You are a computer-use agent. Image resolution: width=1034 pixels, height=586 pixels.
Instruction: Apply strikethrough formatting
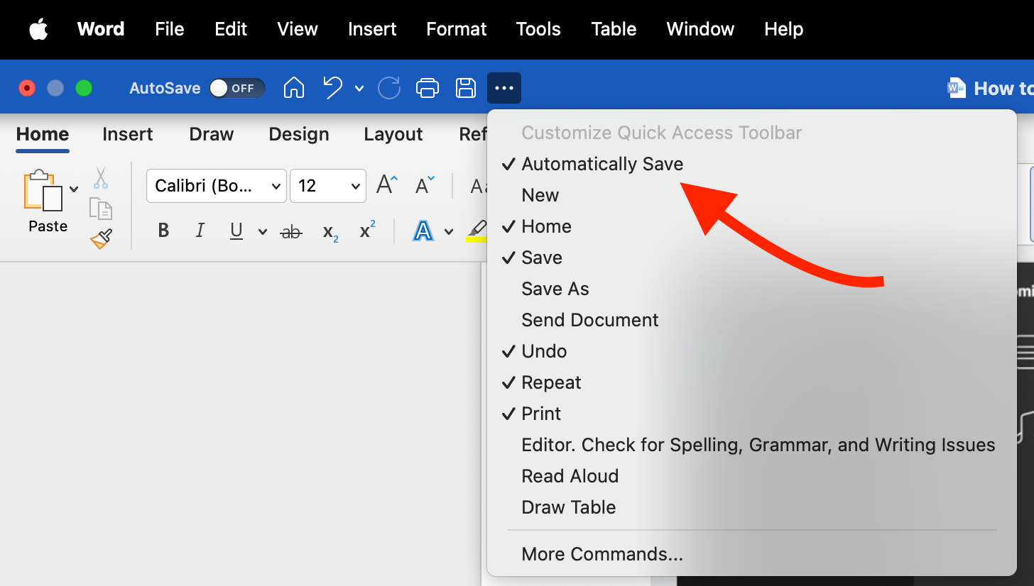point(291,231)
